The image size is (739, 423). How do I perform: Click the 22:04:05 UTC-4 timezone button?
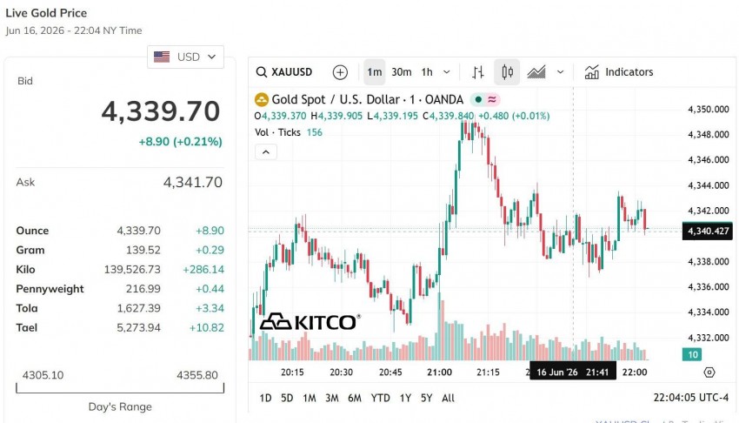(690, 398)
